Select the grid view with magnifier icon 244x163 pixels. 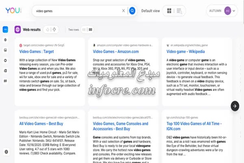[x=179, y=11]
